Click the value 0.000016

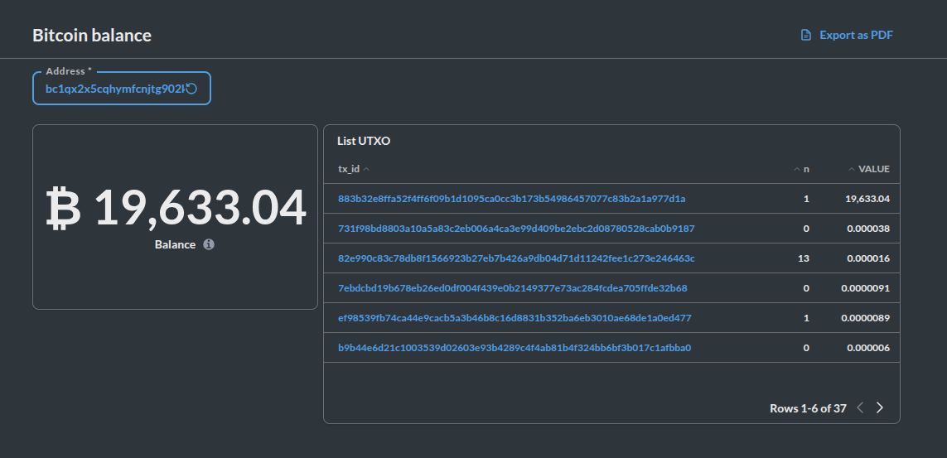click(x=868, y=258)
